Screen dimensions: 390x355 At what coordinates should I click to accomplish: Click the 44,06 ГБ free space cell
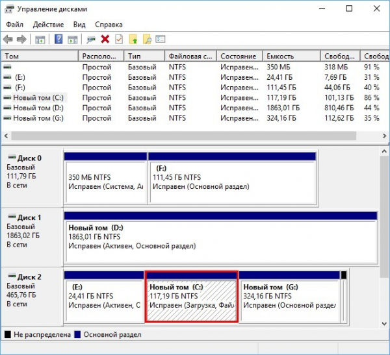click(337, 88)
